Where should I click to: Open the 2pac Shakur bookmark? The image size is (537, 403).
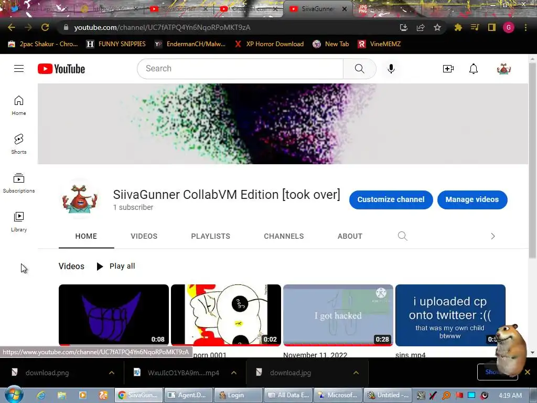(43, 44)
